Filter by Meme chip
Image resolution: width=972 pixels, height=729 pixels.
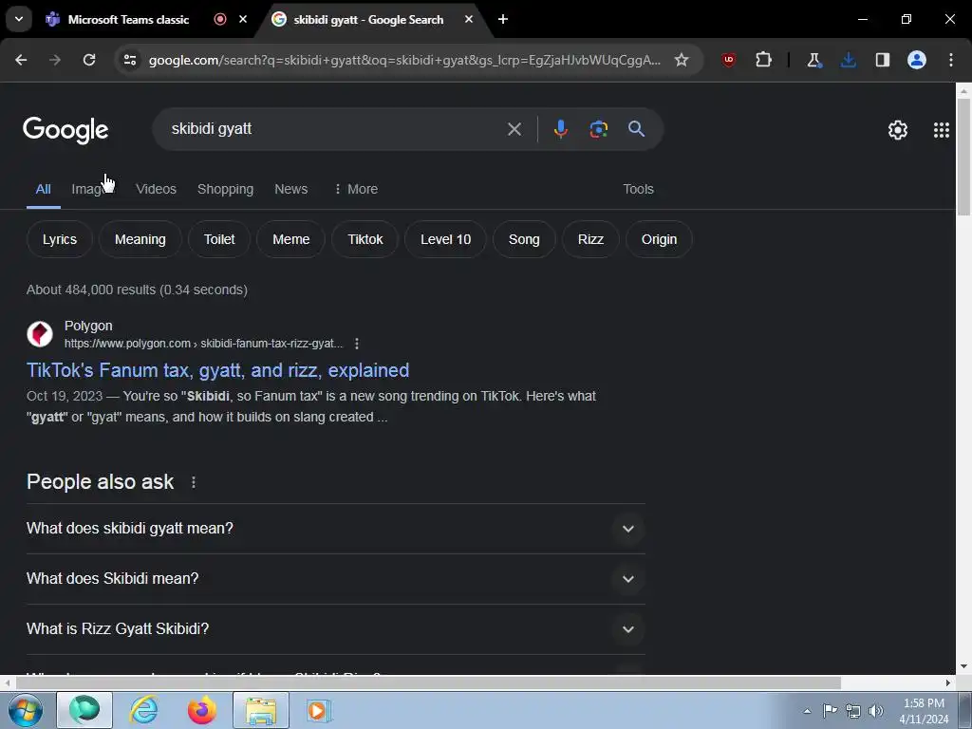click(290, 239)
